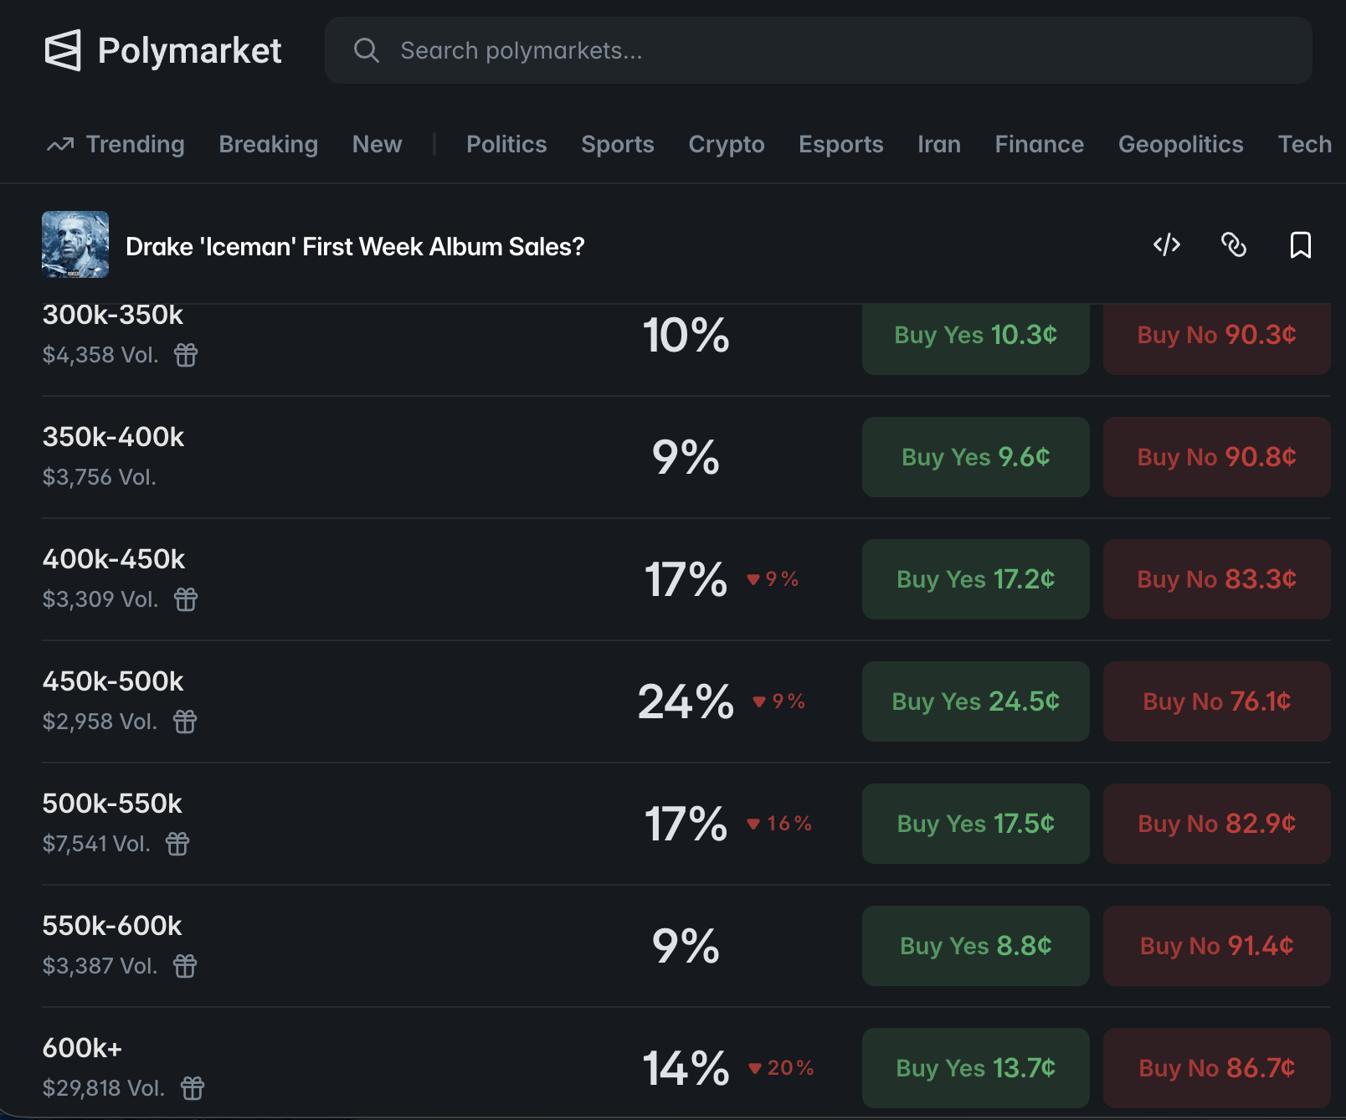Click Buy Yes 8.8¢ button
Screen dimensions: 1346x1120
tap(976, 946)
